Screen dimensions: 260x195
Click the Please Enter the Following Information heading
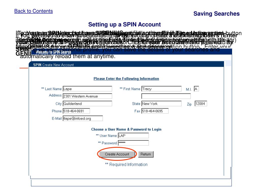(x=126, y=79)
